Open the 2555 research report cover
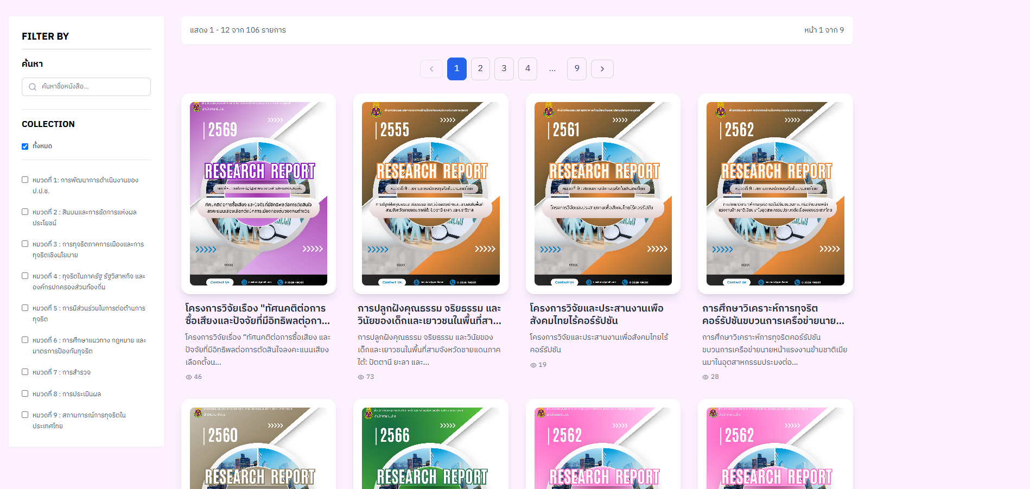 431,194
